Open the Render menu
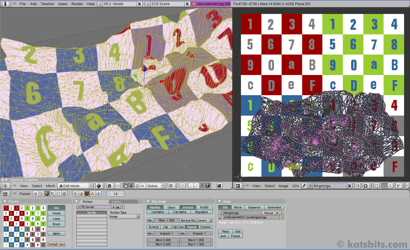The image size is (410, 250). 77,4
